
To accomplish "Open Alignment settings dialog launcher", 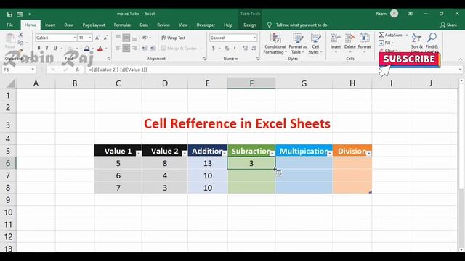I will [204, 59].
